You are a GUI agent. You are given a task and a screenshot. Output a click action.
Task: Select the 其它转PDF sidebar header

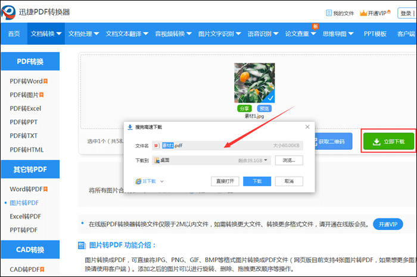point(30,170)
